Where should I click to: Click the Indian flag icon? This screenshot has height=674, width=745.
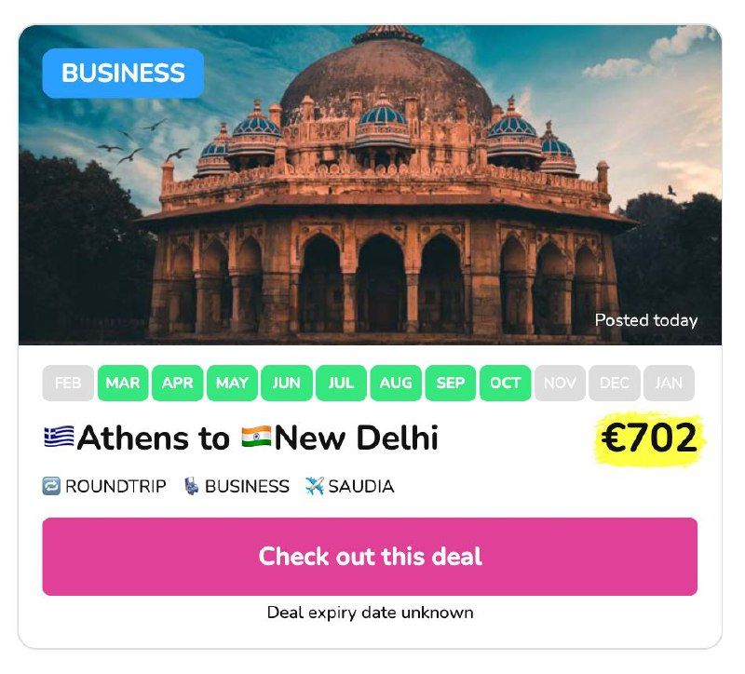pos(256,437)
